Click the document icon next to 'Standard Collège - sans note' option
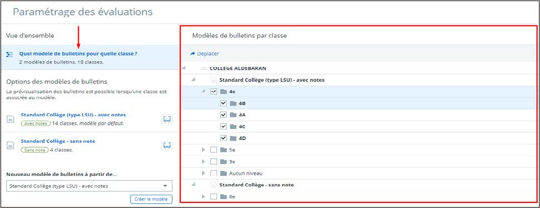 pos(11,145)
